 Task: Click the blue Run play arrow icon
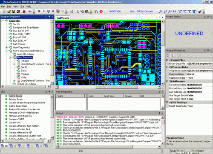click(x=44, y=11)
